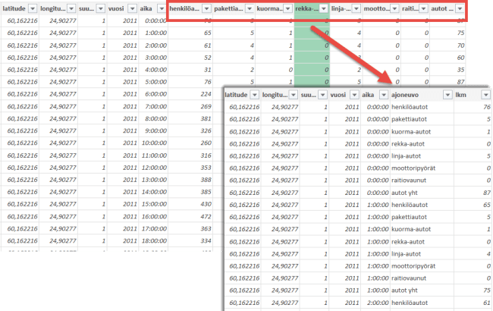493x311 pixels.
Task: Select the ajoneuvo column header
Action: (x=410, y=96)
